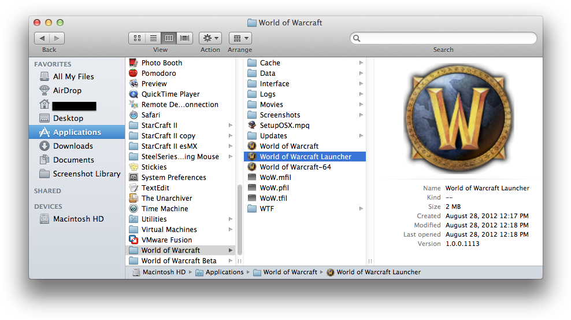This screenshot has width=571, height=320.
Task: Select System Preferences icon
Action: 134,178
